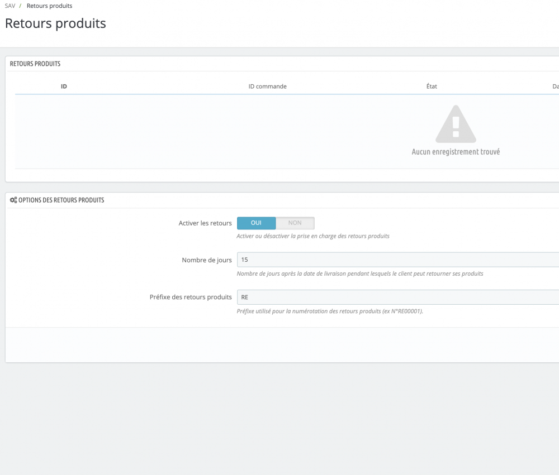Screen dimensions: 559x475
Task: Click the warning triangle icon
Action: click(456, 124)
